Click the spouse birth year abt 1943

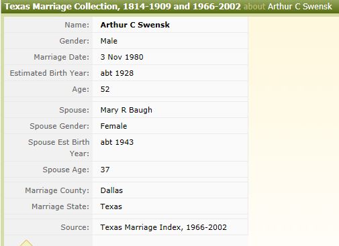click(117, 142)
